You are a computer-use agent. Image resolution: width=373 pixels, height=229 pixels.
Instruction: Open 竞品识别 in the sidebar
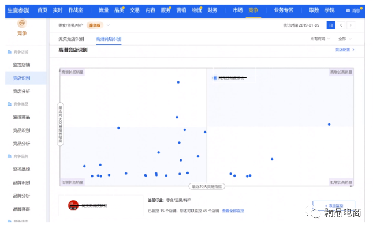(21, 130)
